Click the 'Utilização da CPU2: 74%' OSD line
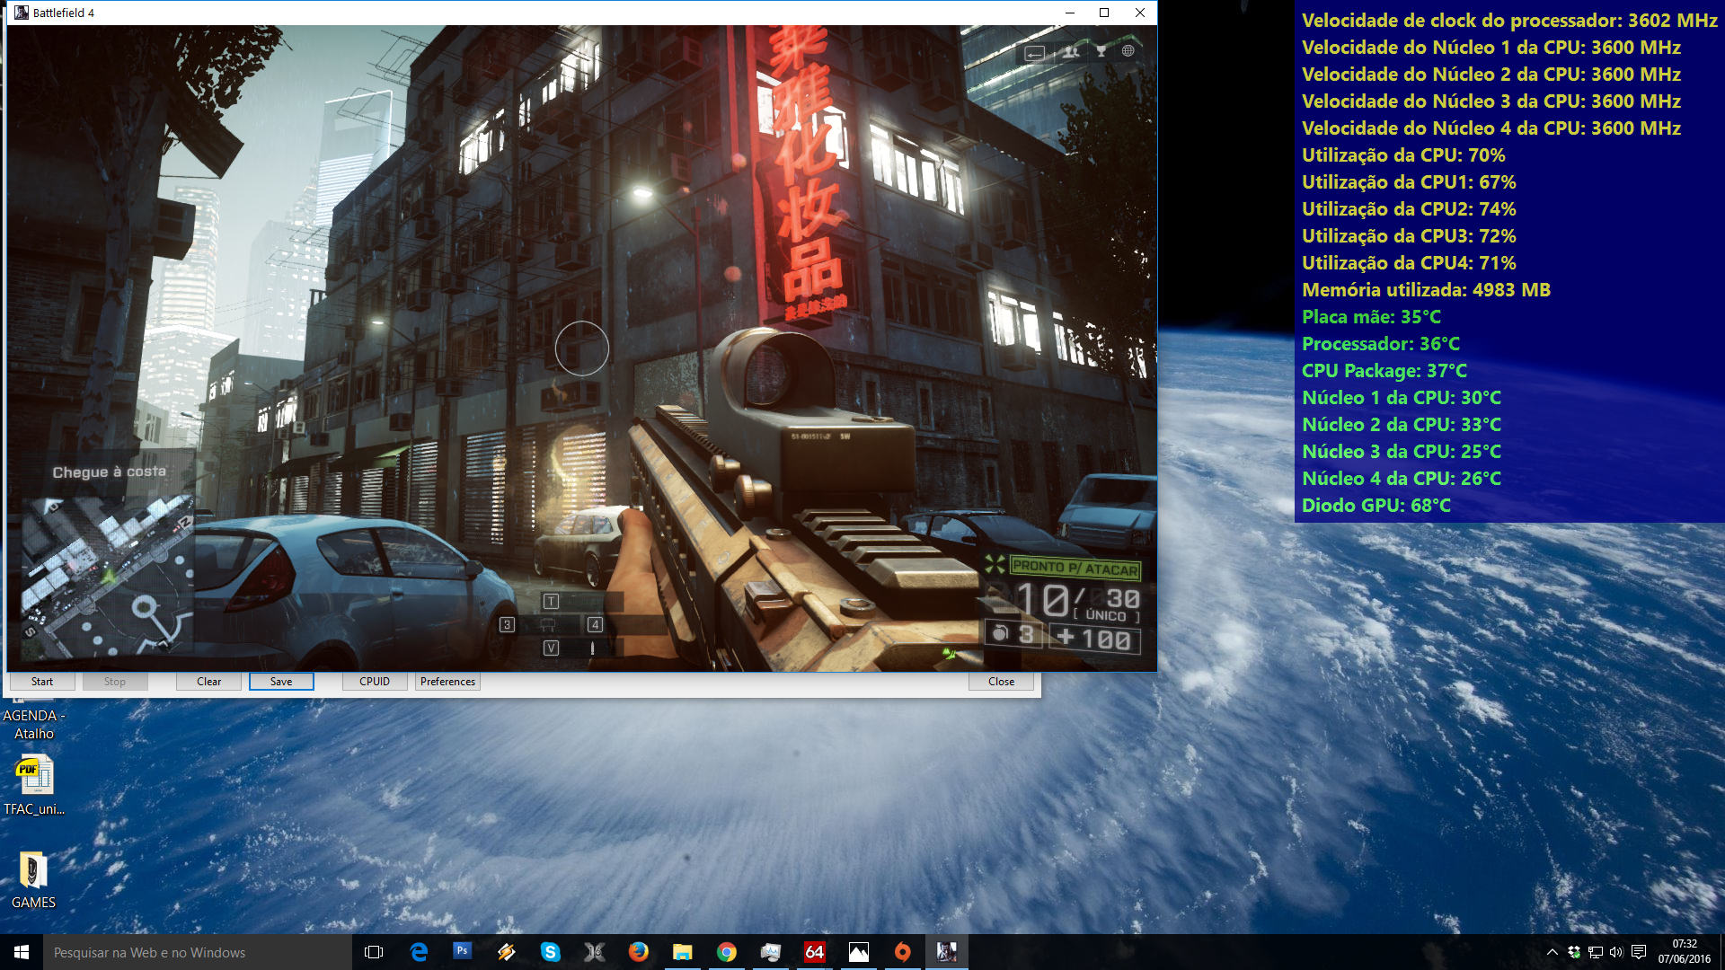The height and width of the screenshot is (970, 1725). coord(1409,209)
